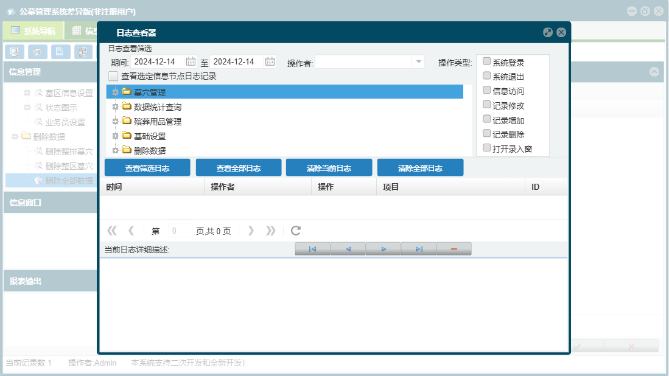The image size is (669, 376).
Task: Click the 基础设置 folder icon
Action: [126, 135]
